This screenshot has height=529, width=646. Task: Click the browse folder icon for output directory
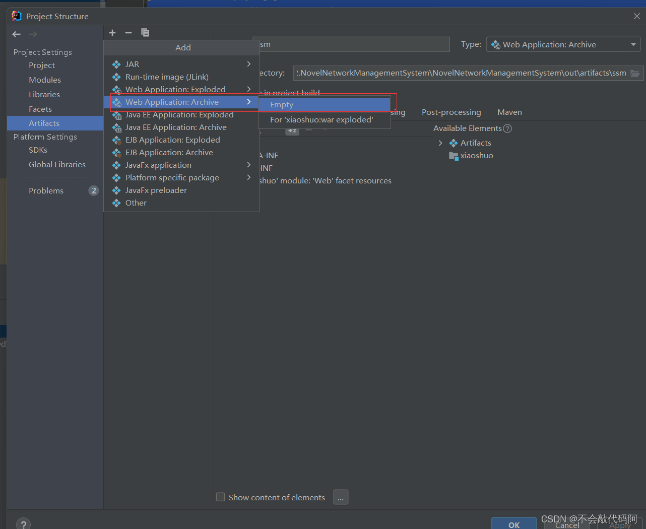[635, 73]
